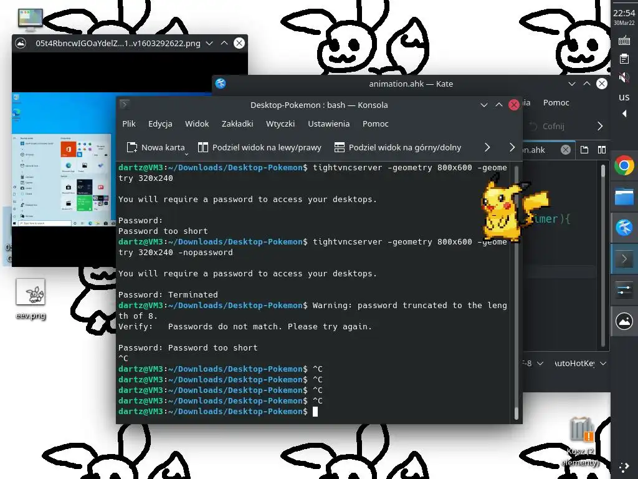Open the image viewer window chevron-down button
638x479 pixels.
tap(209, 43)
